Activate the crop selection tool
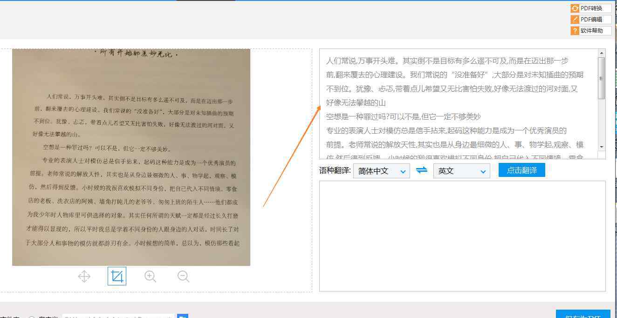The width and height of the screenshot is (617, 318). tap(117, 277)
